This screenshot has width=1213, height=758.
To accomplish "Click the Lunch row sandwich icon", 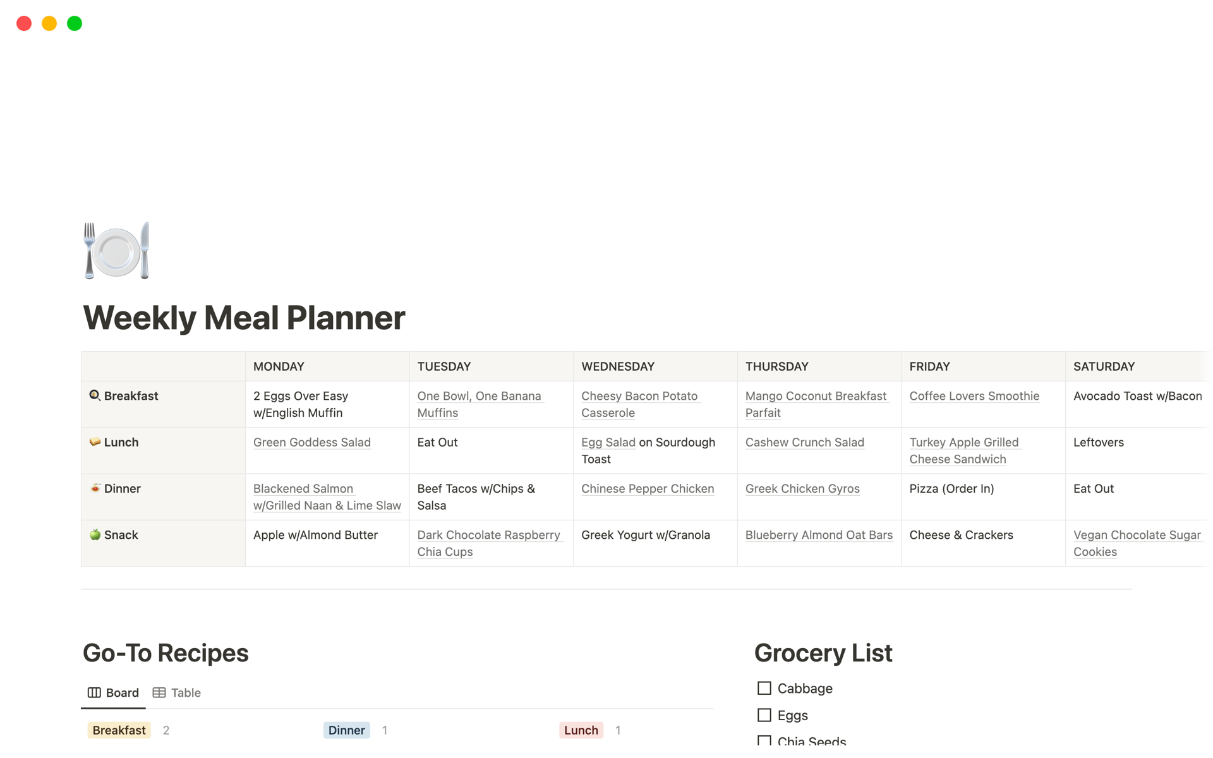I will click(x=95, y=442).
